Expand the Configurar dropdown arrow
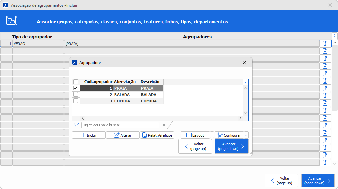The width and height of the screenshot is (338, 189). [246, 135]
